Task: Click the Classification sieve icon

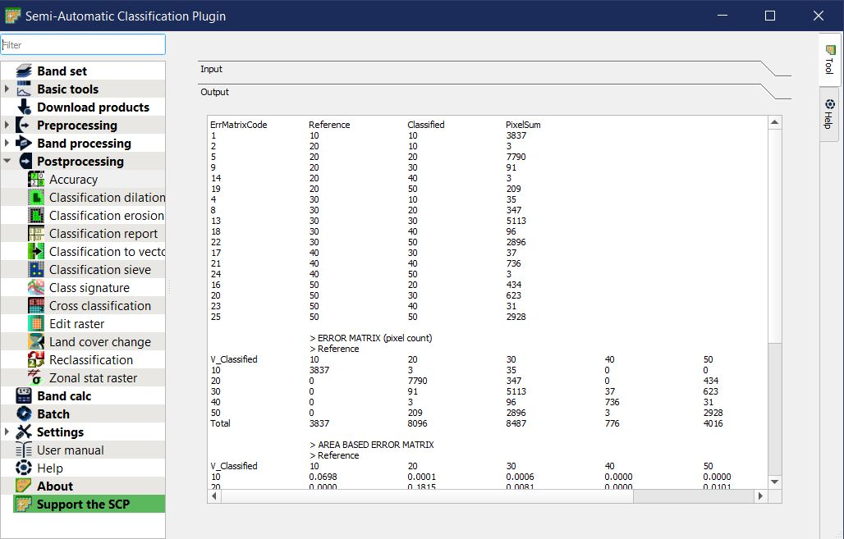Action: [36, 270]
